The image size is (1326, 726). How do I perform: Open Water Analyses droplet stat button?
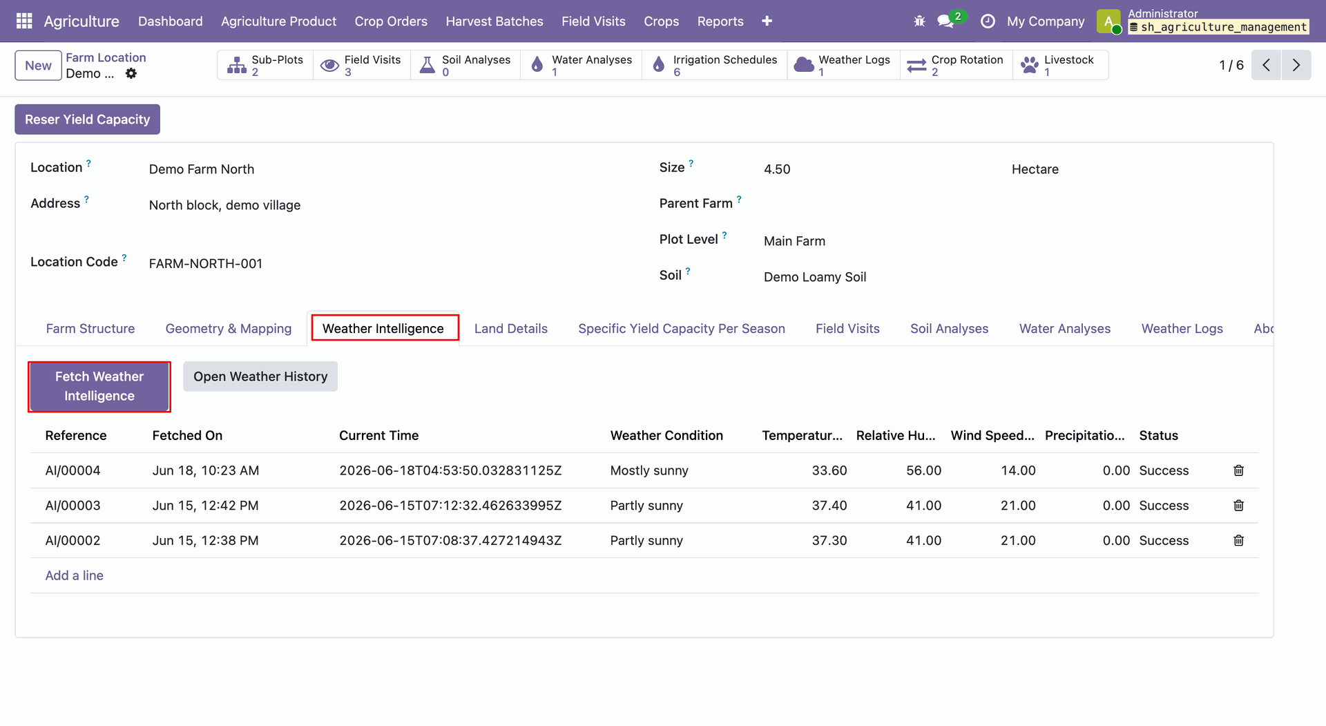pyautogui.click(x=581, y=65)
